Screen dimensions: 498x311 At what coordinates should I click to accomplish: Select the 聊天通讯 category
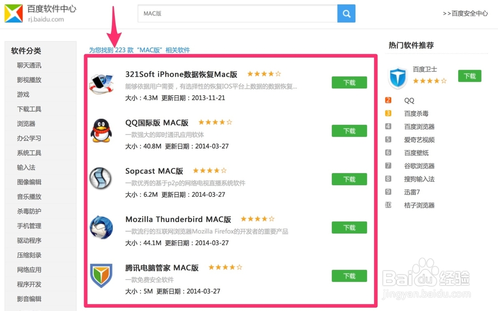[29, 65]
